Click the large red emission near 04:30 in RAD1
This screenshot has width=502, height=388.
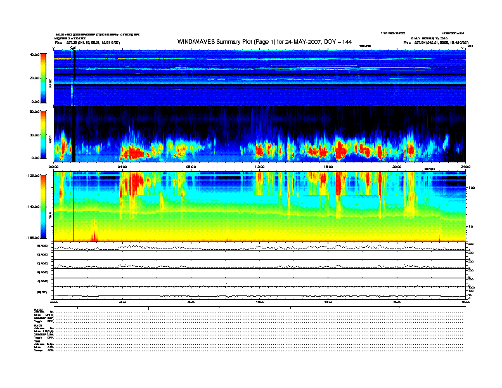coord(134,152)
